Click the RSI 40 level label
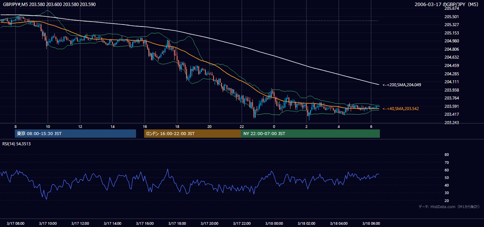 (447, 185)
